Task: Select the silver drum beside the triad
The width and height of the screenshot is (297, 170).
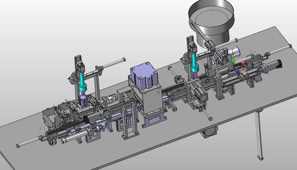Action: click(x=235, y=51)
